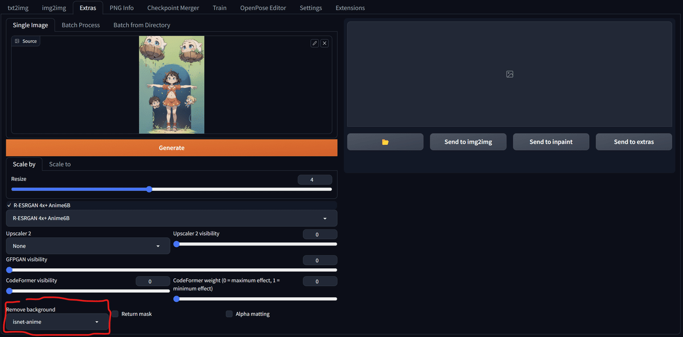Click the Source image label icon
Screen dimensions: 683x337
click(17, 41)
